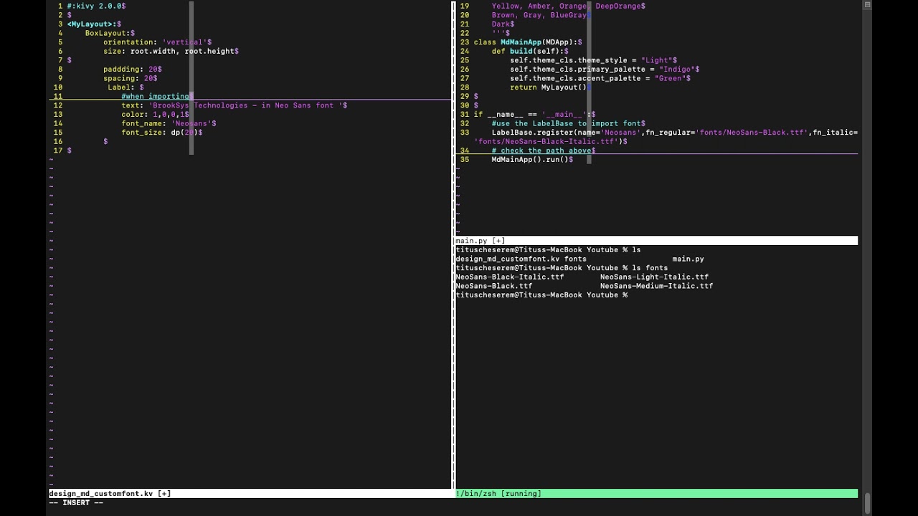
Task: Click the empty terminal prompt at the cursor
Action: [x=541, y=295]
